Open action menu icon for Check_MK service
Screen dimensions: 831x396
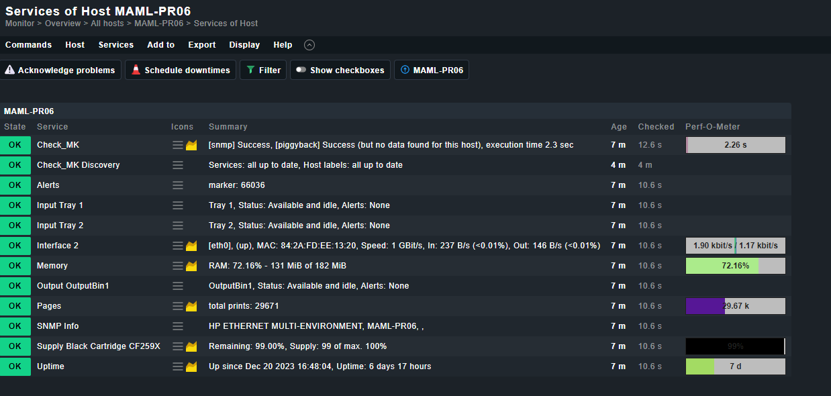[x=178, y=145]
